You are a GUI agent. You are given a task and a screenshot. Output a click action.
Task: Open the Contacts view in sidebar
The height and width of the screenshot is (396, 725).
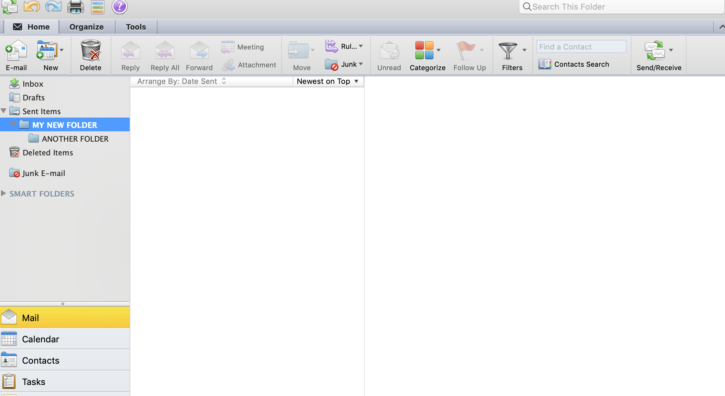(x=65, y=360)
